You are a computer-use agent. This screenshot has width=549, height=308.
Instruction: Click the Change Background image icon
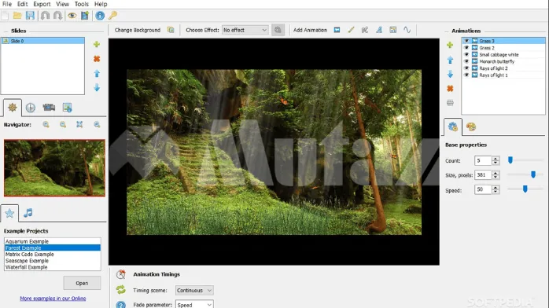click(171, 30)
